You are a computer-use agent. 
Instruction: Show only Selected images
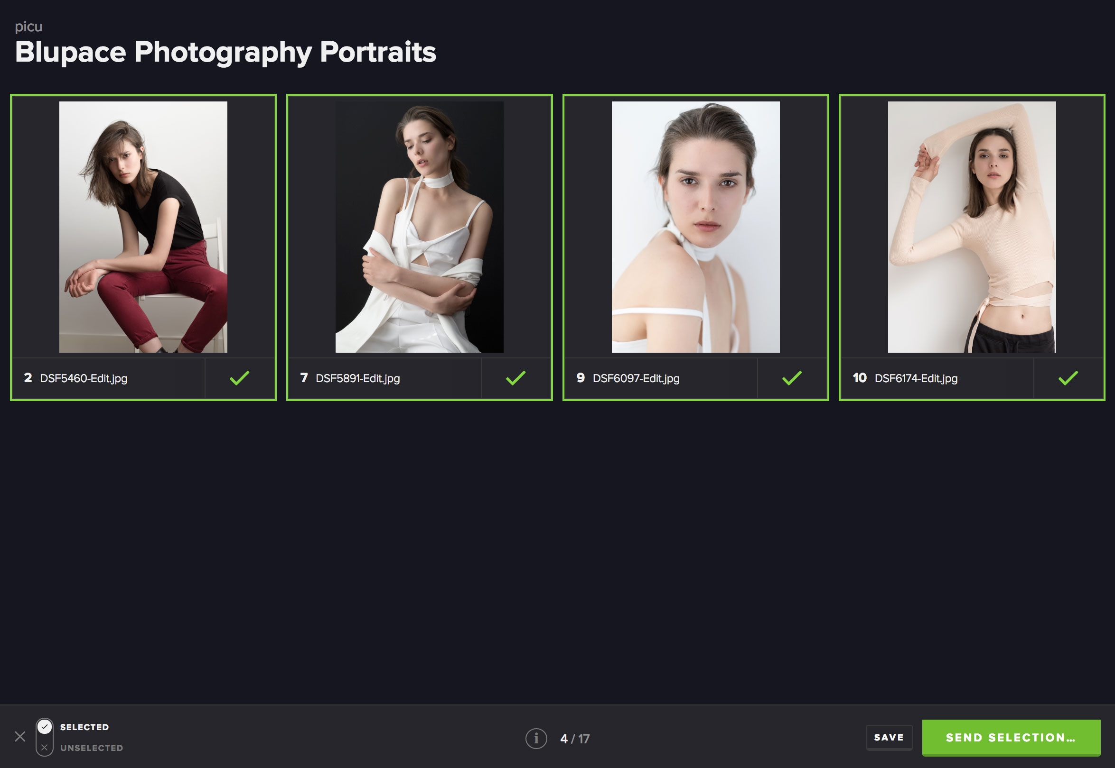tap(84, 727)
